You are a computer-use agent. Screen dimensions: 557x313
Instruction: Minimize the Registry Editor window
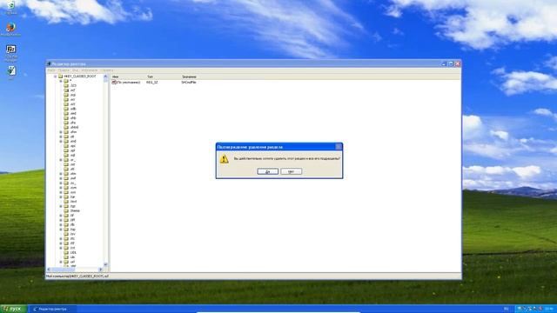(444, 63)
